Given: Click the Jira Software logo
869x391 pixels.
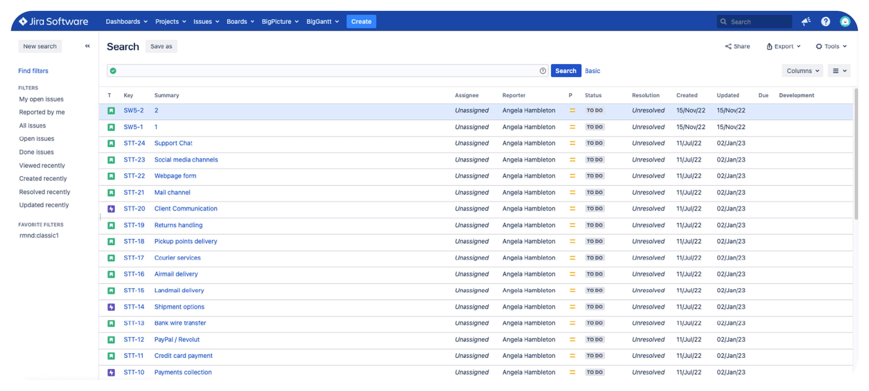Looking at the screenshot, I should tap(53, 21).
